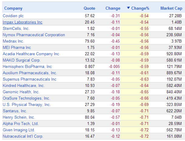
Task: Select StemCells, Inc. stock link
Action: pos(16,28)
